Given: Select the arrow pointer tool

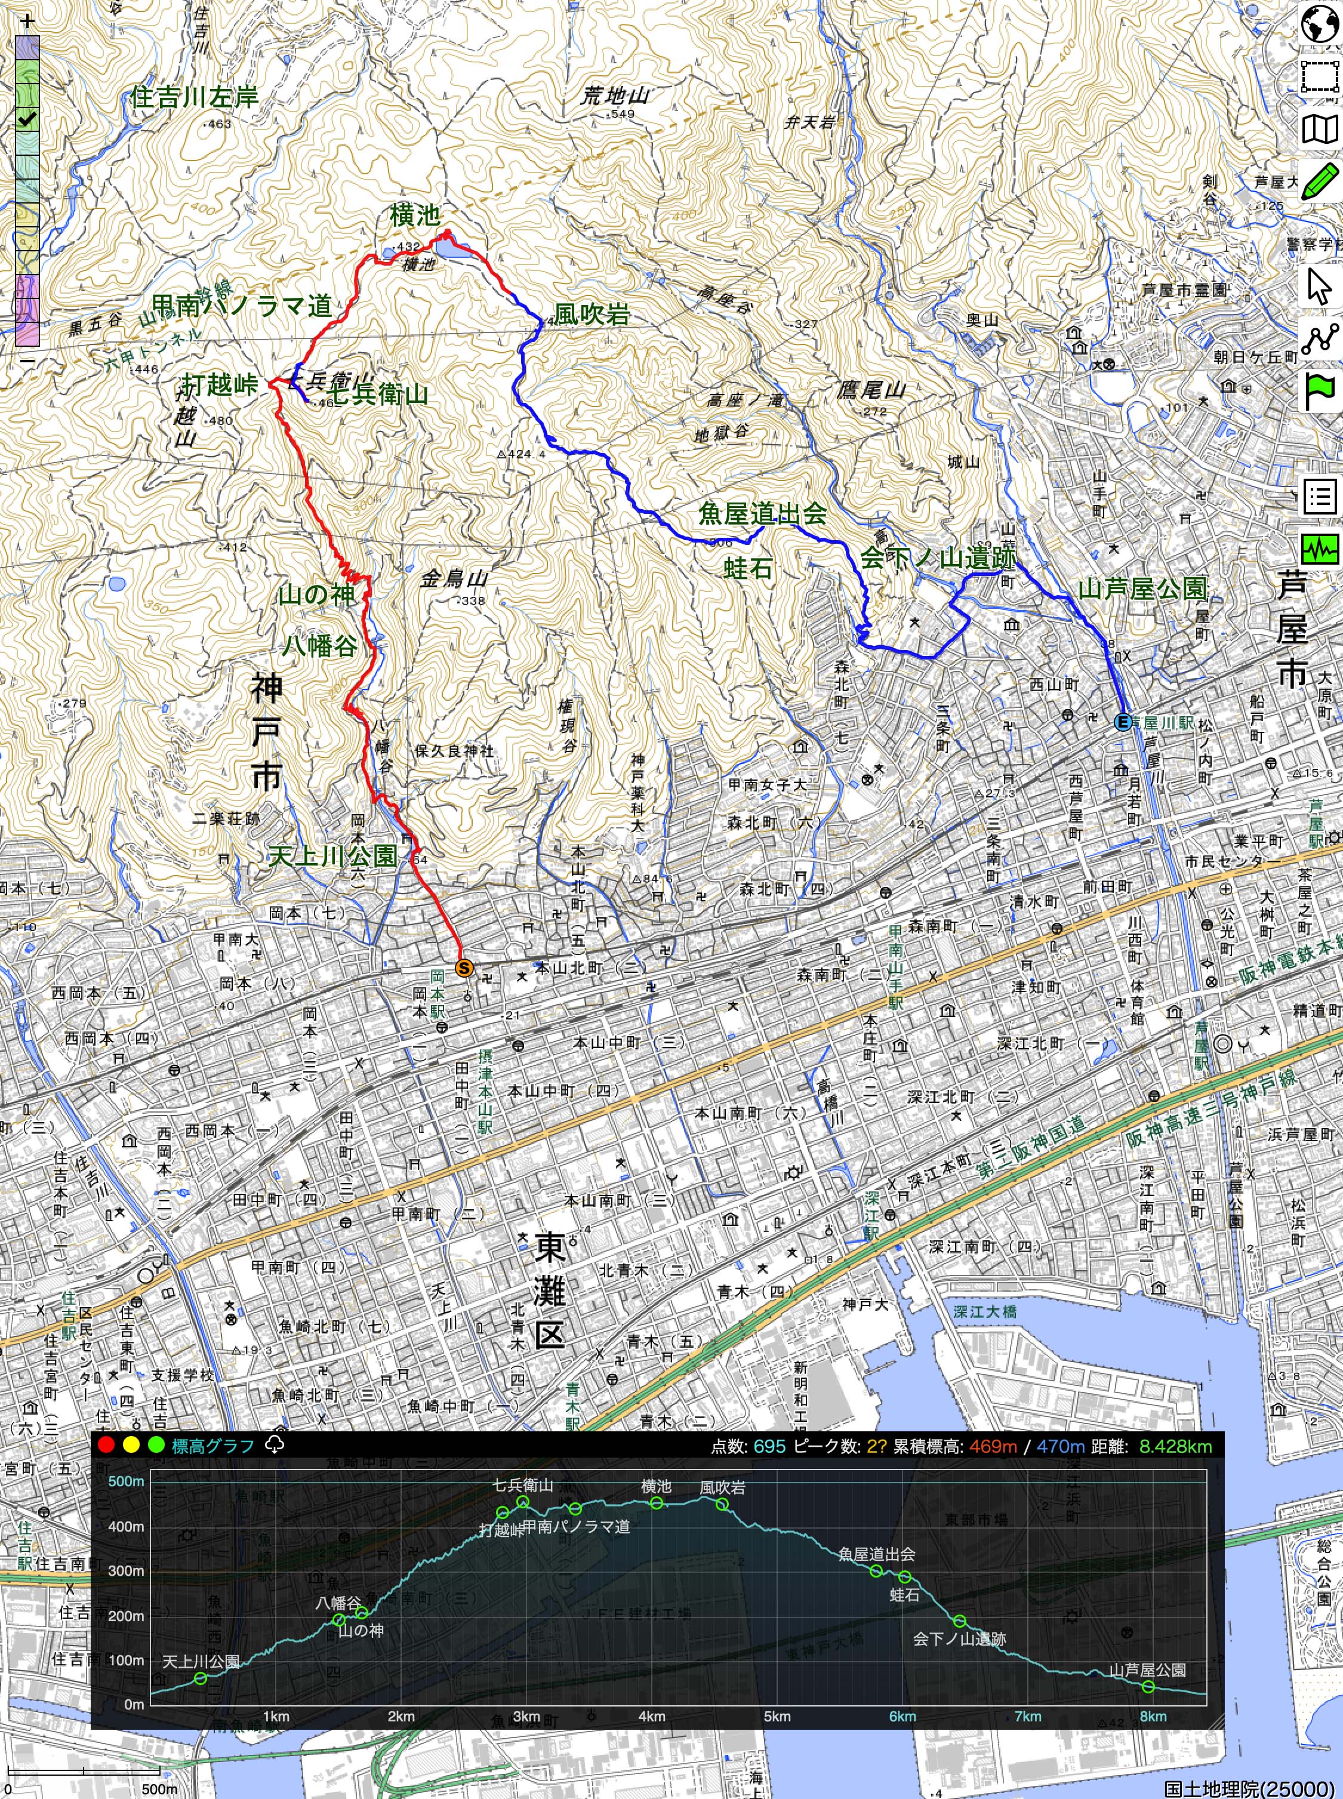Looking at the screenshot, I should (1320, 286).
